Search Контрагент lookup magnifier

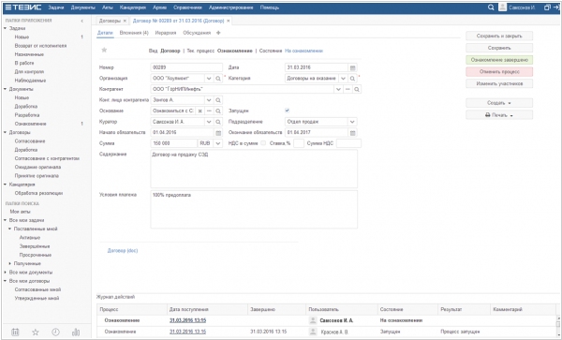pos(357,89)
